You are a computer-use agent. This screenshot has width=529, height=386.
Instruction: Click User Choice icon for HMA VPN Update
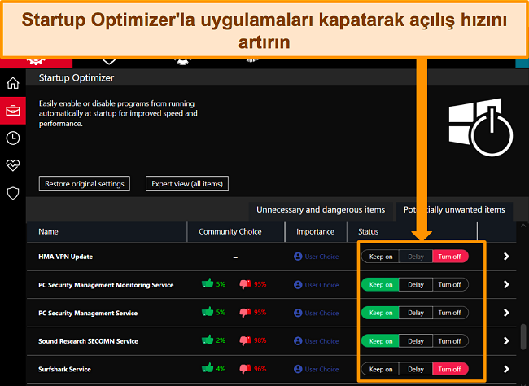tap(298, 257)
